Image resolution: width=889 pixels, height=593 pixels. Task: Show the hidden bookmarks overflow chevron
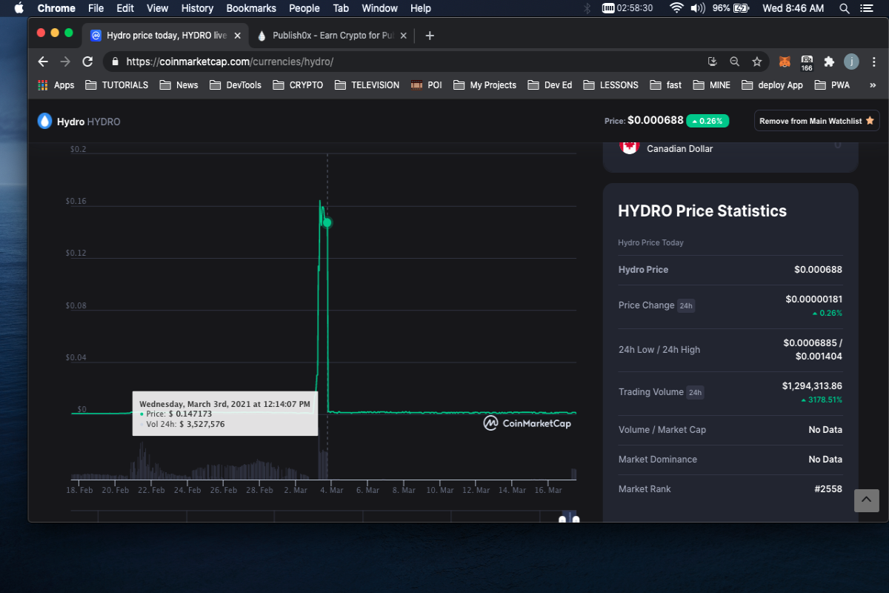point(872,85)
